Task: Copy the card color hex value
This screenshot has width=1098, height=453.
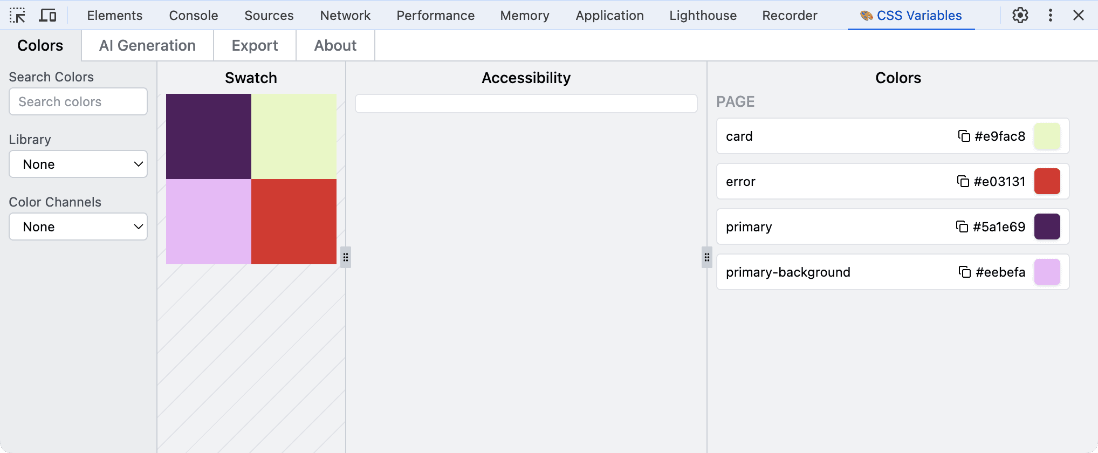Action: click(x=964, y=136)
